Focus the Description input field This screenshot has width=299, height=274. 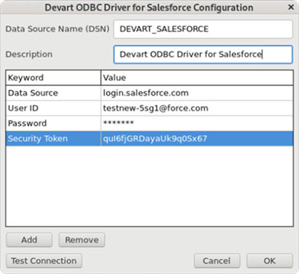click(x=203, y=55)
